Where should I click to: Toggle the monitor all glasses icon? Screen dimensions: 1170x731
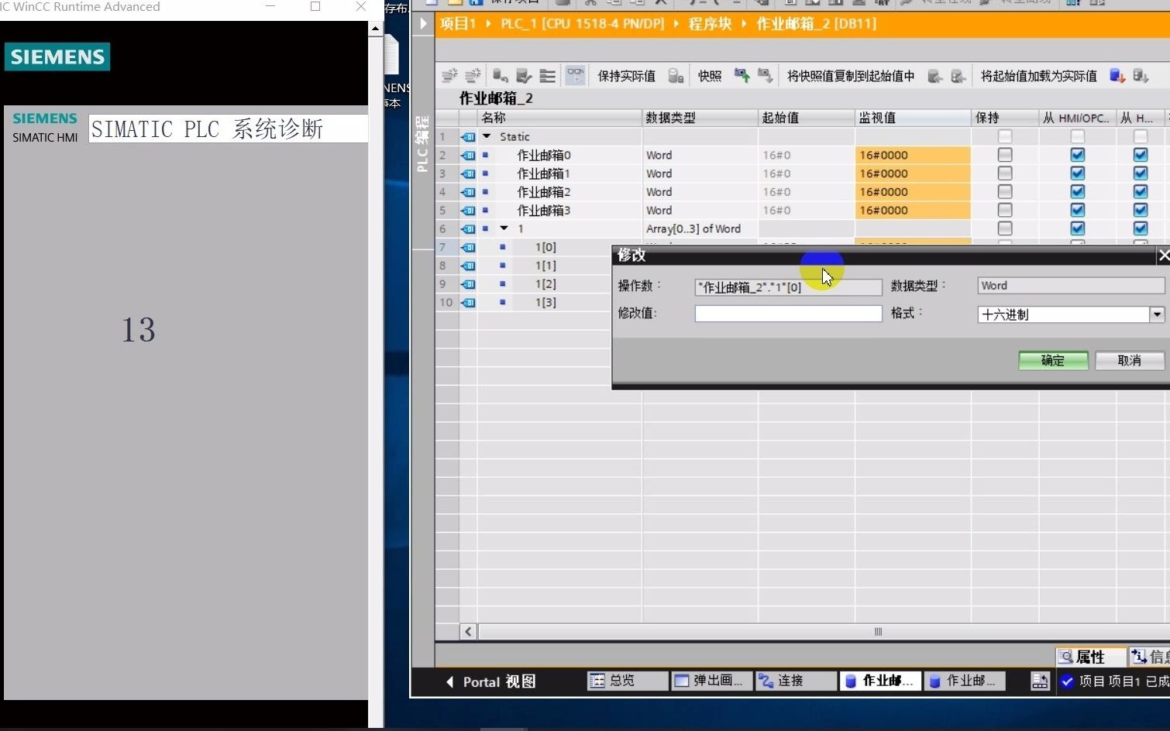575,75
